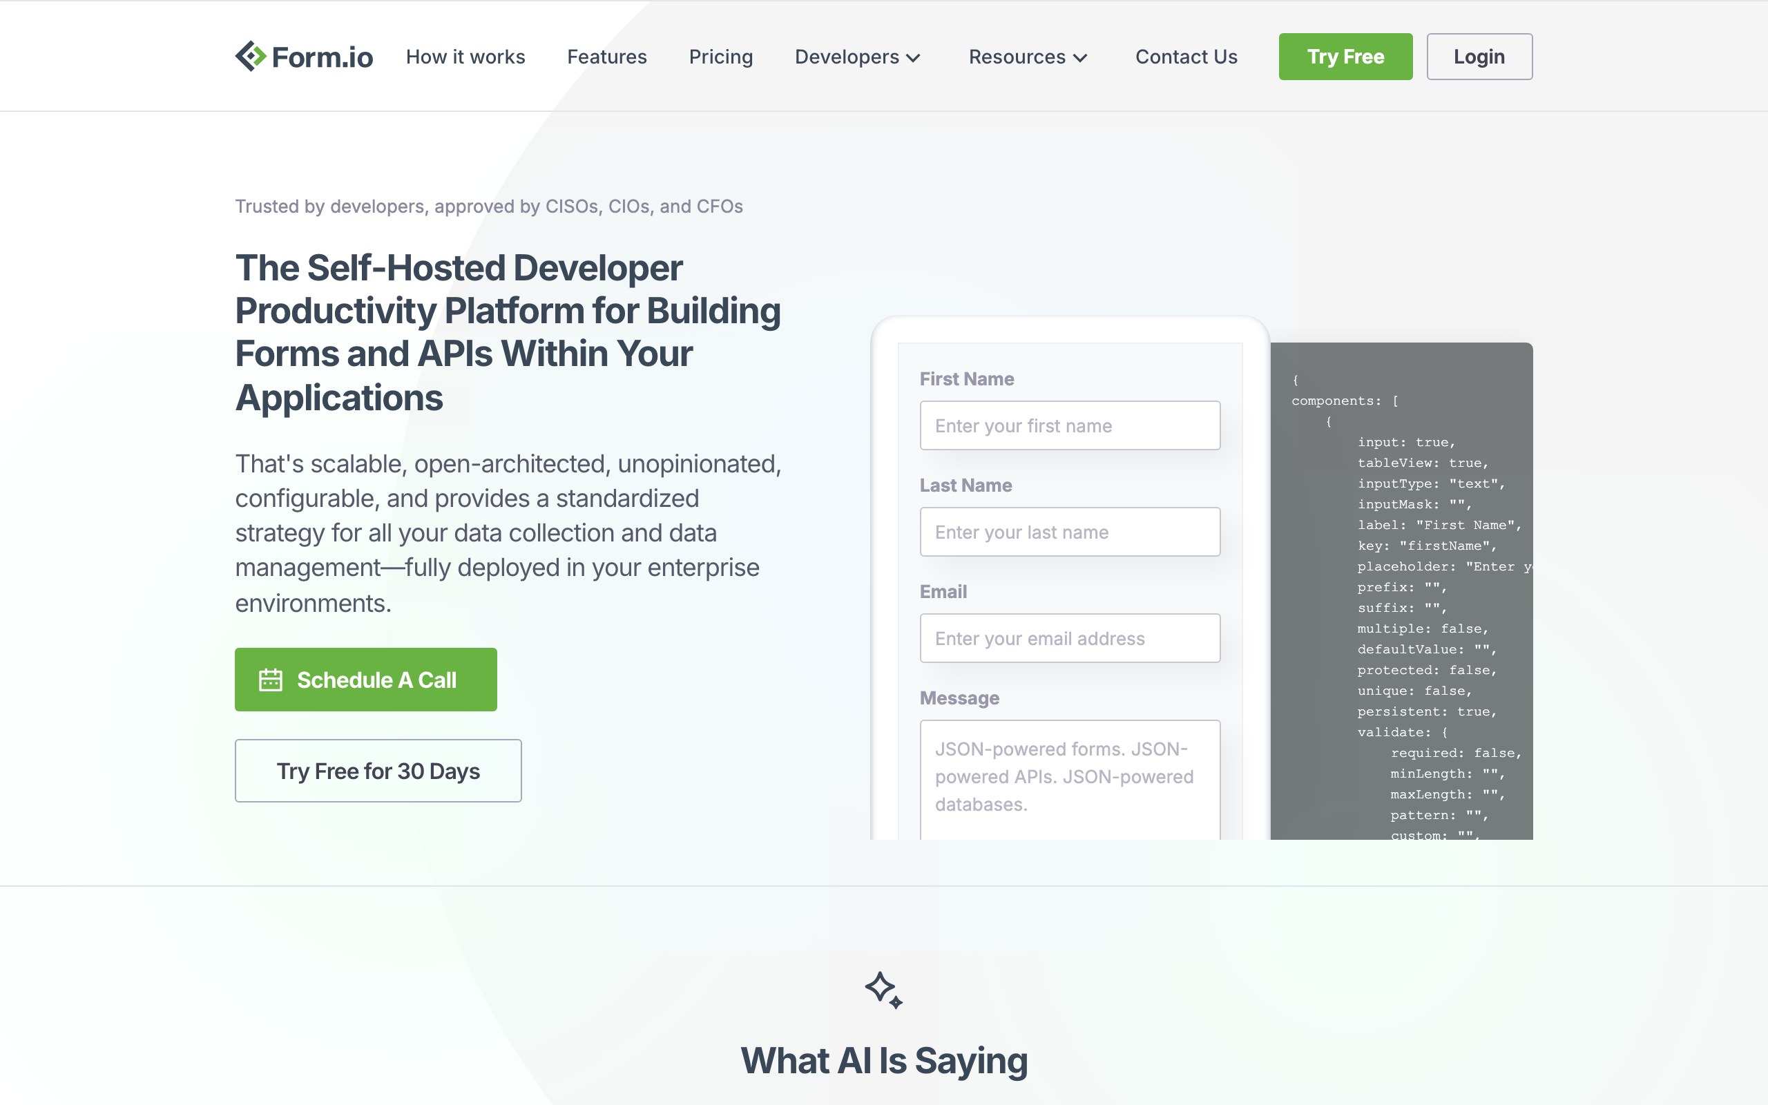Click the calendar icon on Schedule A Call

tap(270, 680)
